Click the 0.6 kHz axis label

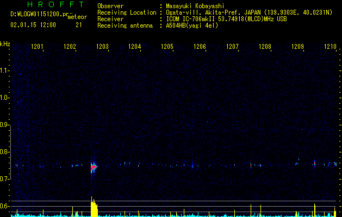[4, 206]
